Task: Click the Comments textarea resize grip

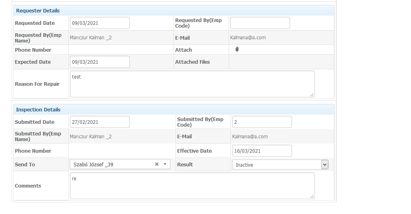Action: (x=312, y=196)
